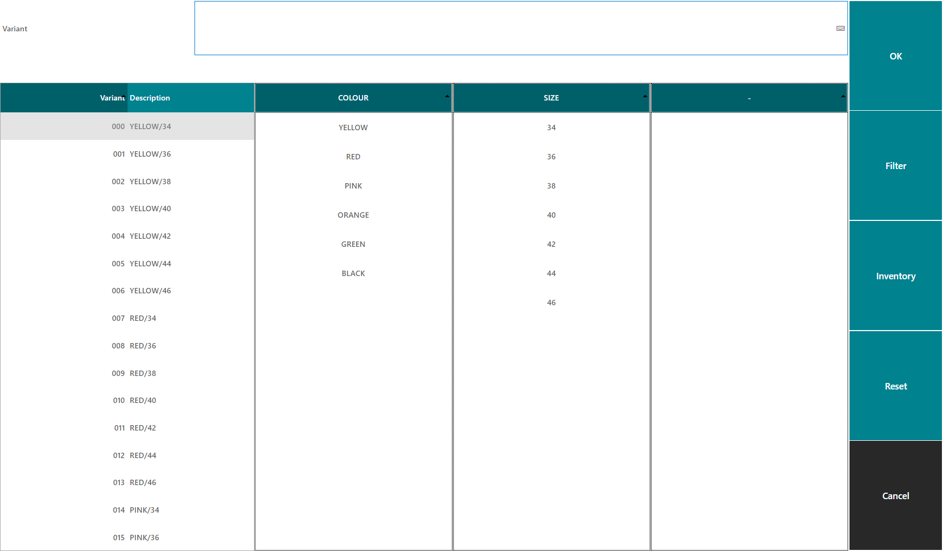Dismiss dialog with the Cancel button
Viewport: 943px width, 551px height.
pyautogui.click(x=895, y=496)
